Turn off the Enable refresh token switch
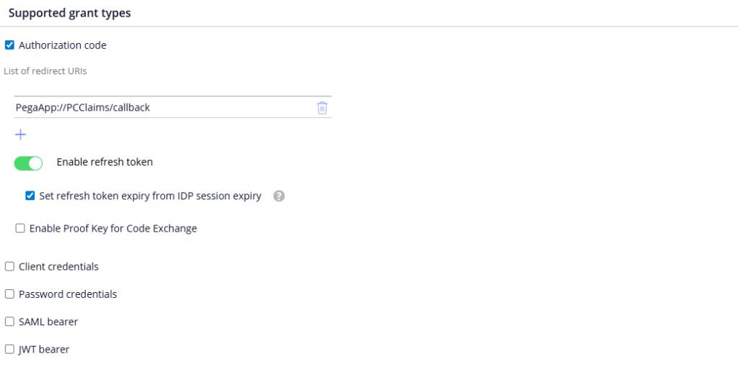 (x=28, y=163)
